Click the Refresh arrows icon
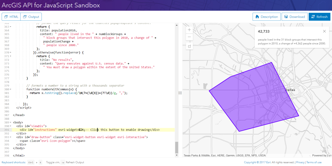Viewport: 332px width, 166px height. click(x=313, y=17)
